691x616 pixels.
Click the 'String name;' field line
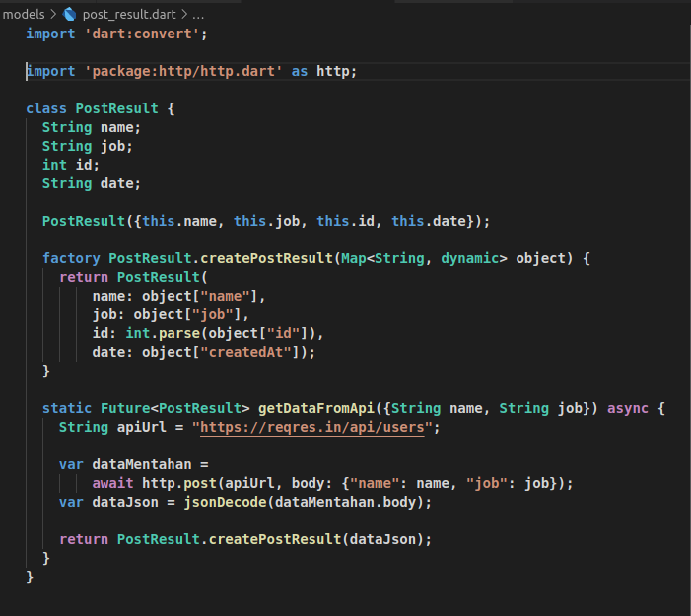[x=92, y=127]
